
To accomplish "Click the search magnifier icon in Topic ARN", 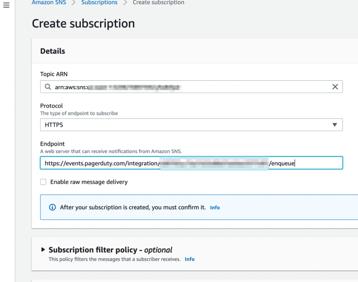I will point(48,87).
